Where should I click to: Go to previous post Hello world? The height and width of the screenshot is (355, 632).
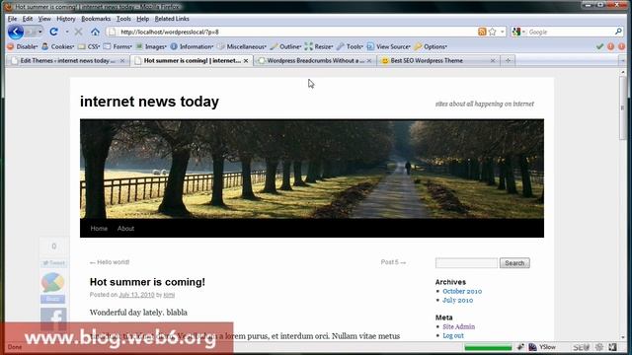click(x=110, y=262)
